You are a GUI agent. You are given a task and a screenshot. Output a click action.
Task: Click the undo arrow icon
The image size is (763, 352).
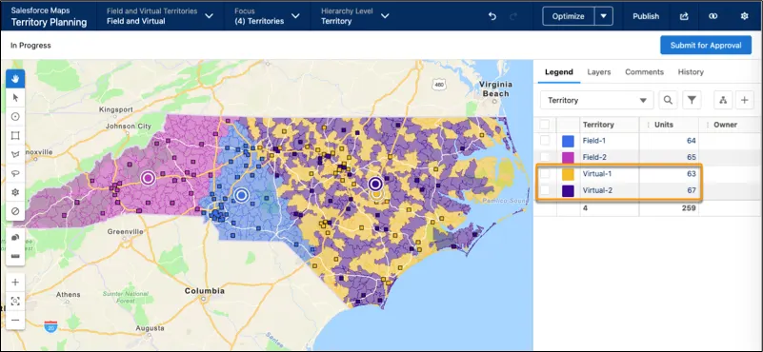pos(492,16)
